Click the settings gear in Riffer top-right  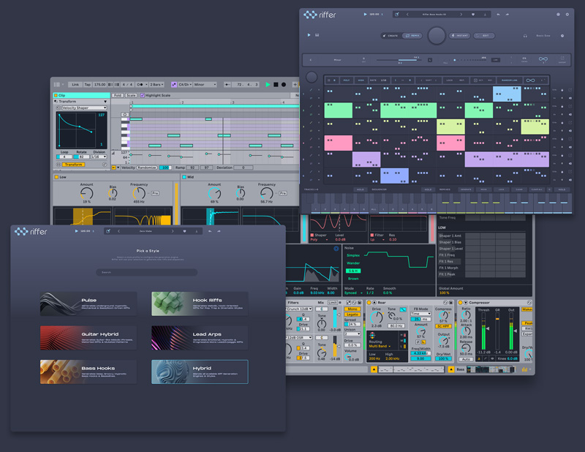click(x=567, y=15)
